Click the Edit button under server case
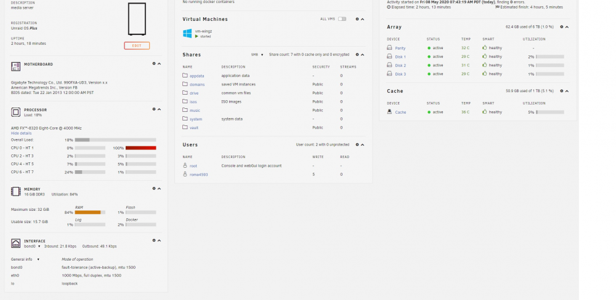 click(x=137, y=45)
